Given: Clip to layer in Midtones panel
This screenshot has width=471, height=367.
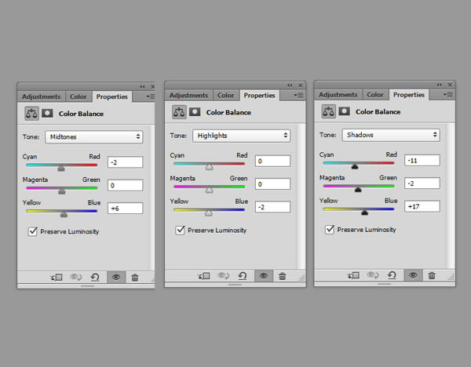Looking at the screenshot, I should pyautogui.click(x=57, y=278).
